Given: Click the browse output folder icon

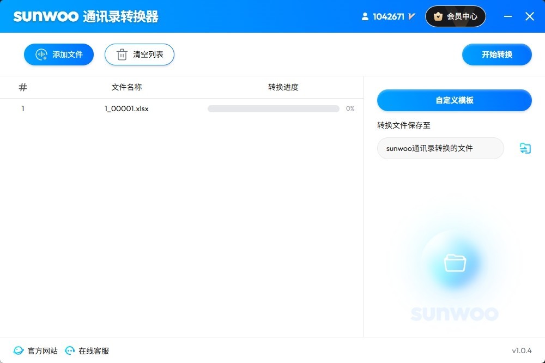Looking at the screenshot, I should pos(525,148).
